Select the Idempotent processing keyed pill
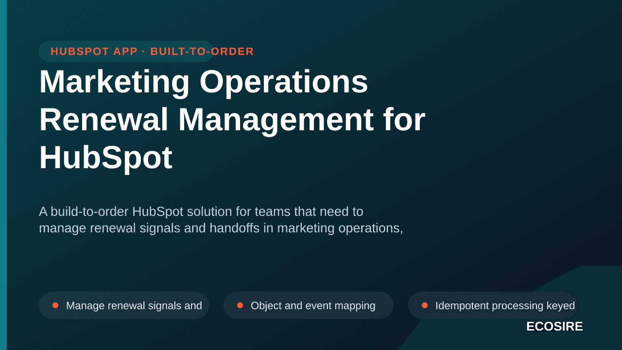This screenshot has height=350, width=622. 493,305
